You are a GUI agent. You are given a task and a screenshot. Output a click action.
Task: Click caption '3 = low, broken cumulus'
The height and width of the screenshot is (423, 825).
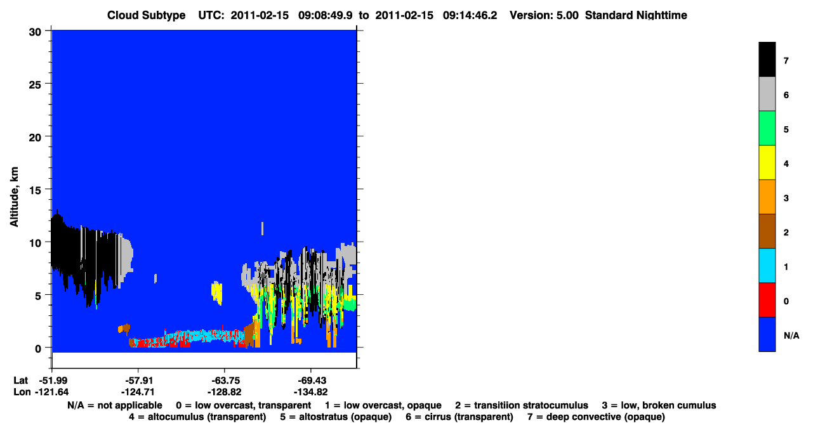click(x=659, y=405)
